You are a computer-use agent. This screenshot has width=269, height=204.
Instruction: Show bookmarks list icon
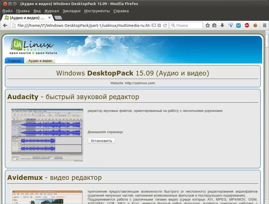click(215, 25)
